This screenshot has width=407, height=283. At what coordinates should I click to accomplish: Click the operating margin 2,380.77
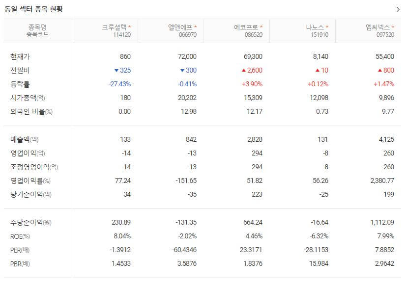(x=382, y=180)
